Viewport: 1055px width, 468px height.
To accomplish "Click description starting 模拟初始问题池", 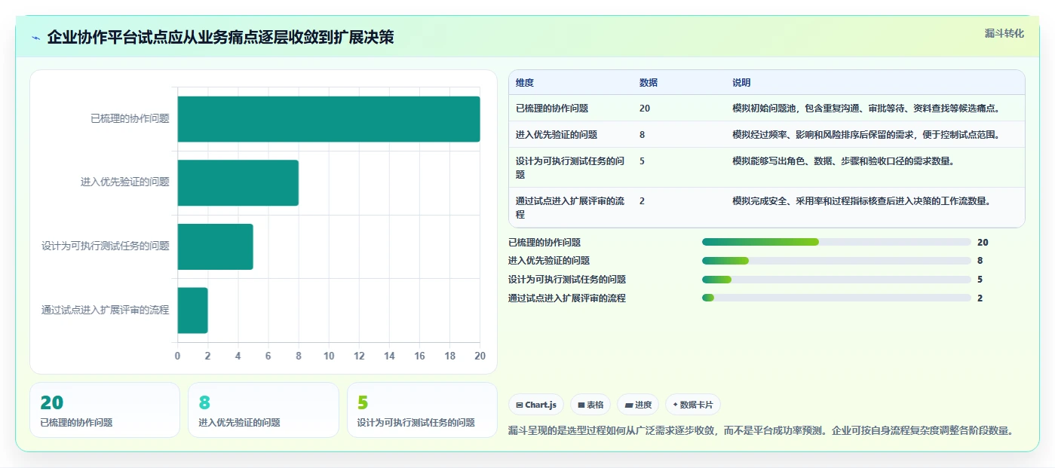I will pos(866,109).
